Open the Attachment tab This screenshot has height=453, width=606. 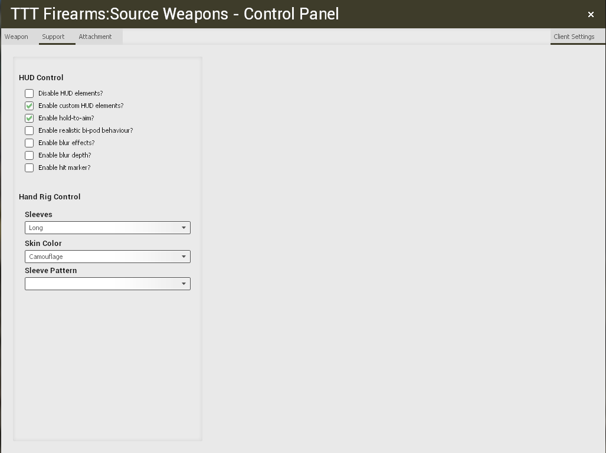[95, 37]
